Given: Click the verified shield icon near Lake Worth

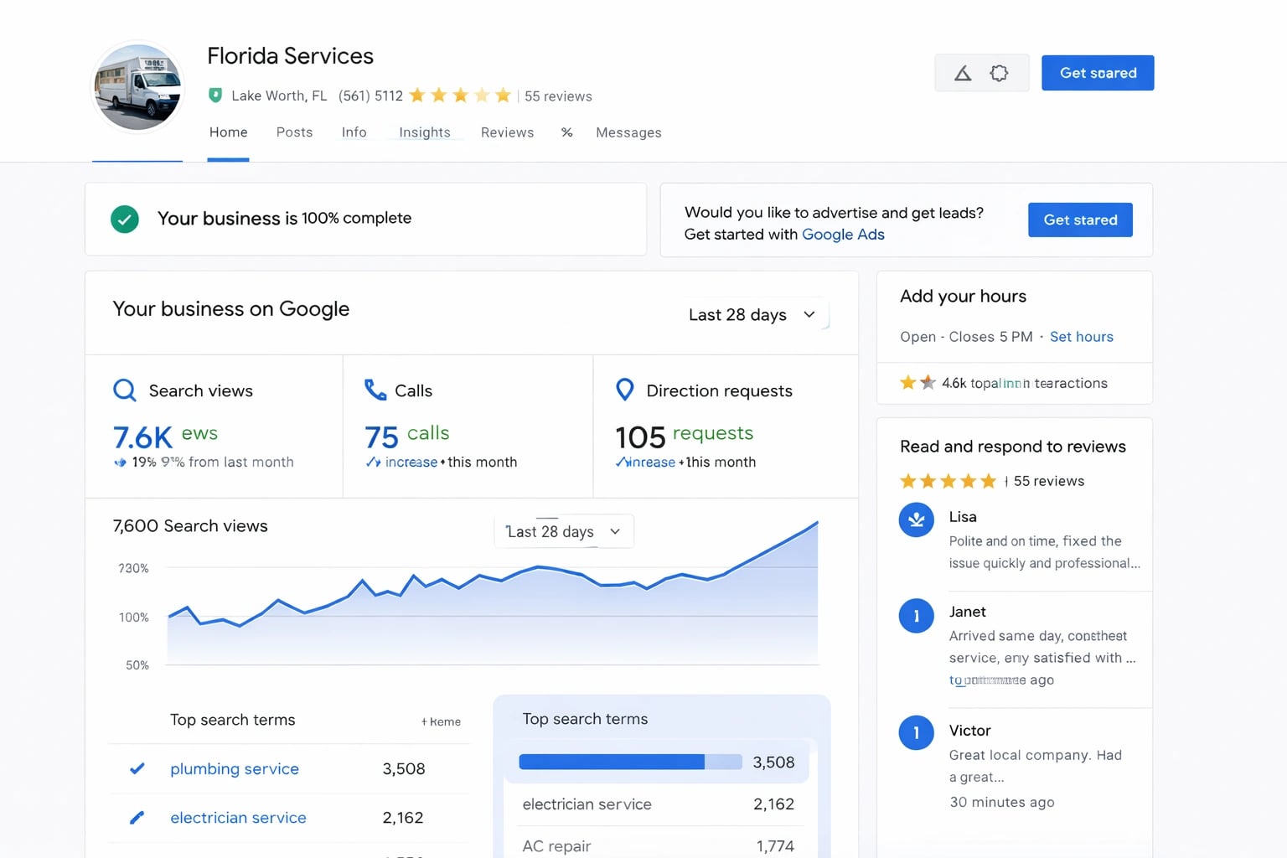Looking at the screenshot, I should click(x=215, y=95).
